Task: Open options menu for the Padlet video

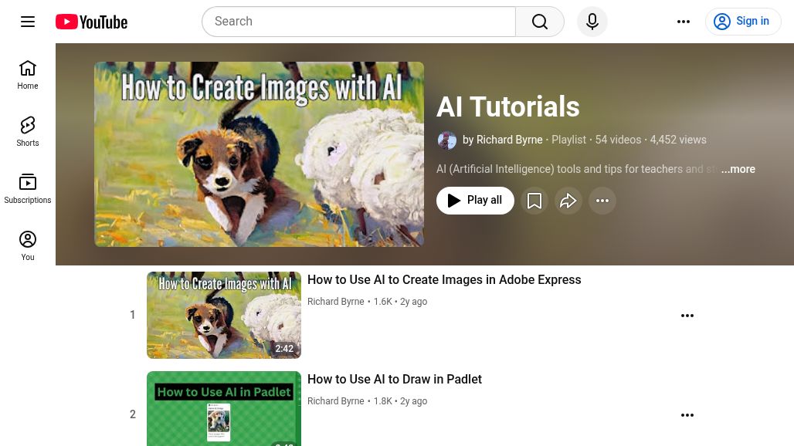Action: click(687, 414)
